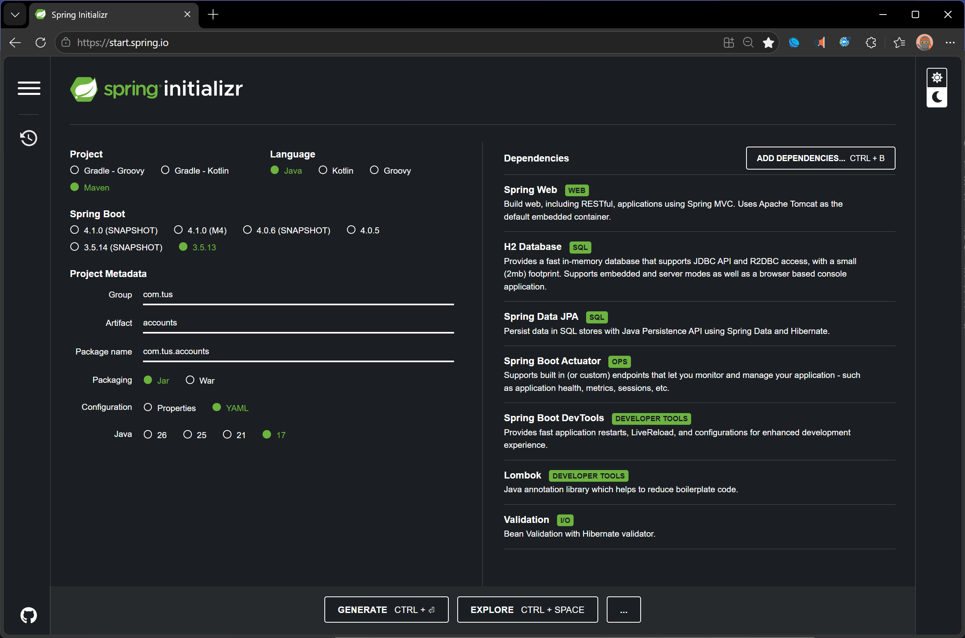Open the GitHub logo link

(x=29, y=615)
